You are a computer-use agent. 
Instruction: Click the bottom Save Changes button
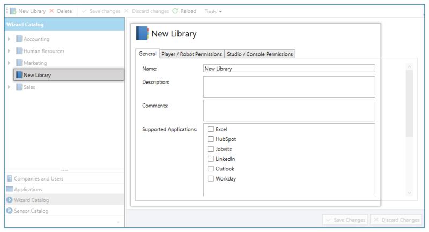[345, 220]
